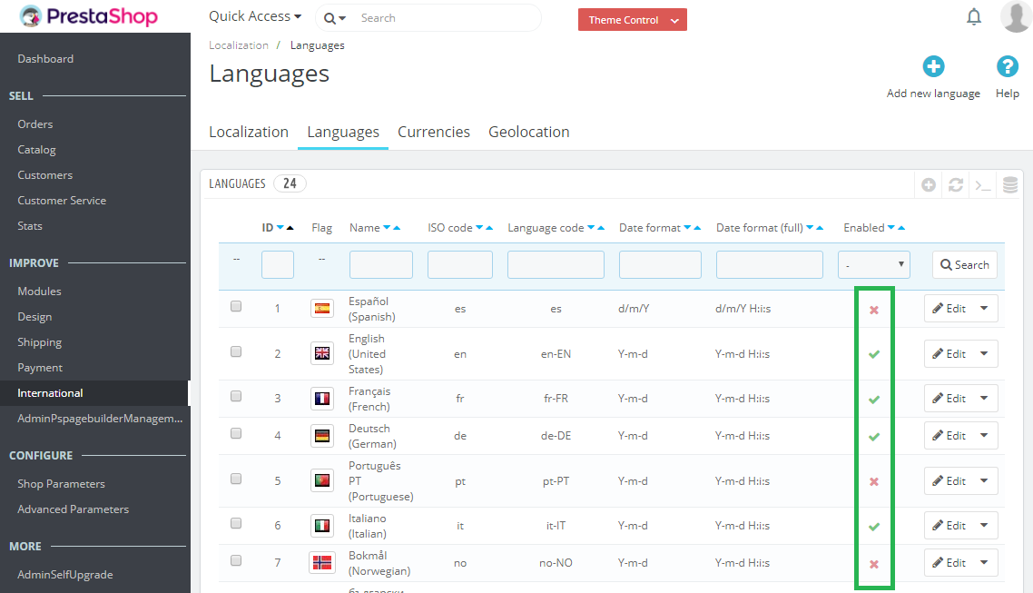Image resolution: width=1033 pixels, height=593 pixels.
Task: Click the PrestaShop logo
Action: (x=88, y=17)
